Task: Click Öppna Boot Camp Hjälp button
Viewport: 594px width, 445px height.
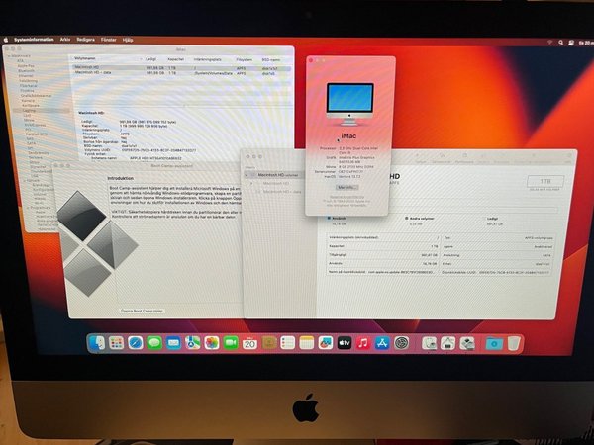Action: 142,311
